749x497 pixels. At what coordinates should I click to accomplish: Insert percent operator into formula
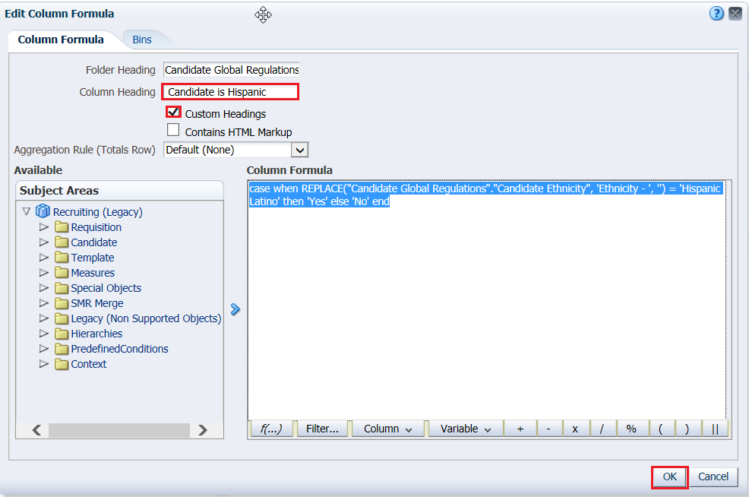click(x=631, y=429)
